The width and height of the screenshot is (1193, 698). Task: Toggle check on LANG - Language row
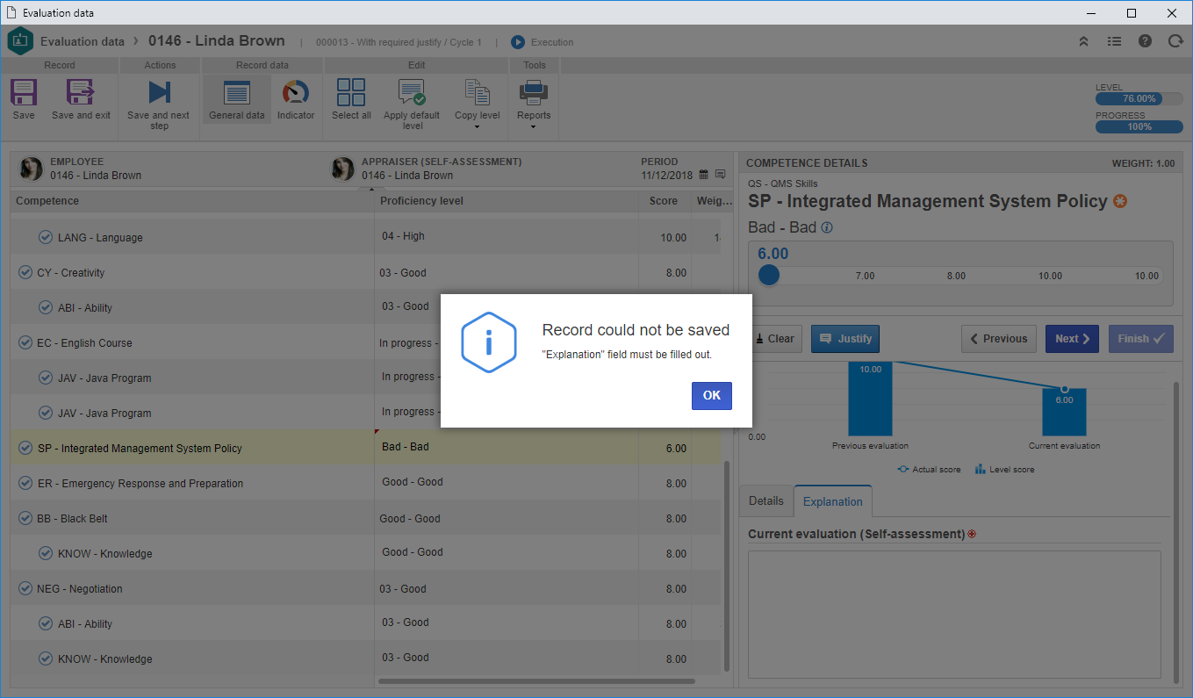(x=46, y=237)
